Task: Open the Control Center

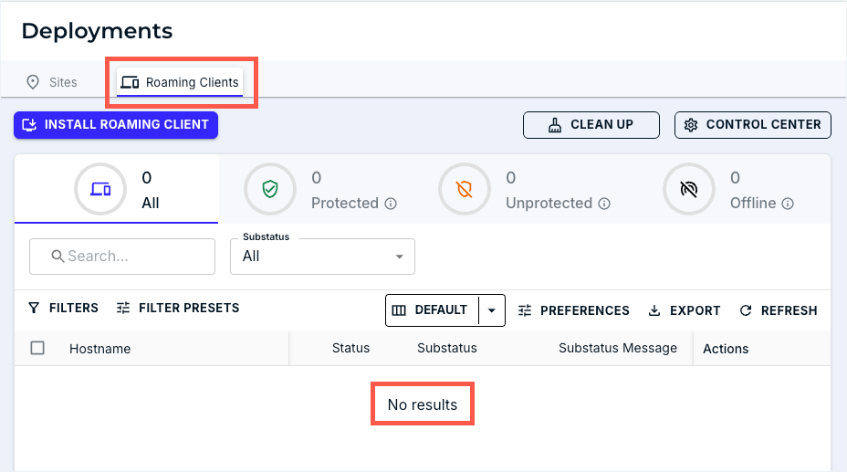Action: point(752,125)
